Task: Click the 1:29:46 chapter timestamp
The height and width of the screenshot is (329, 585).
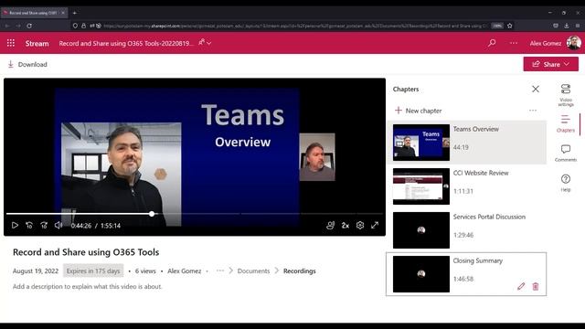Action: [x=463, y=235]
